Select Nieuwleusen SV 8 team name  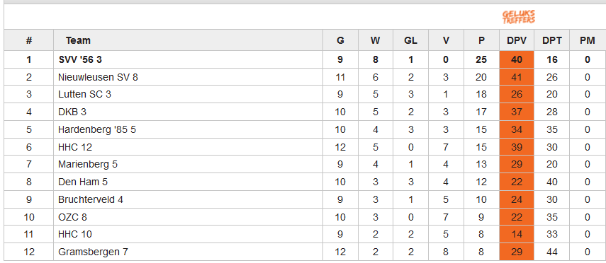[x=98, y=78]
